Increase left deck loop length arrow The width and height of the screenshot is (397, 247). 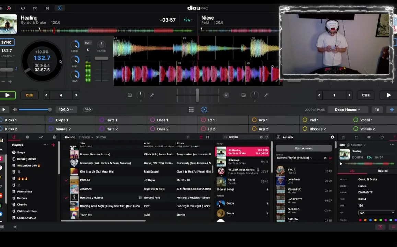76,95
